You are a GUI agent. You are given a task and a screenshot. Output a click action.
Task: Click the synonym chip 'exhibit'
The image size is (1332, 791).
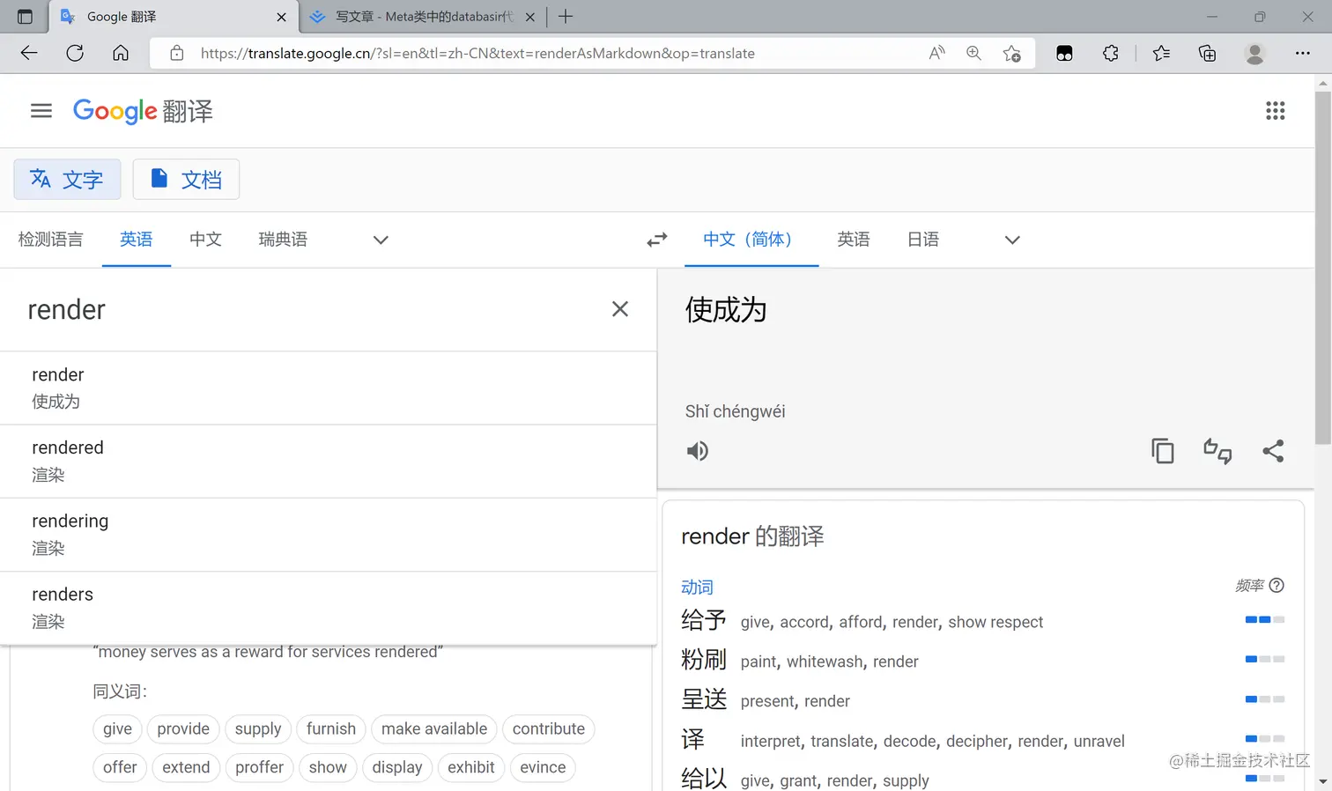[471, 768]
